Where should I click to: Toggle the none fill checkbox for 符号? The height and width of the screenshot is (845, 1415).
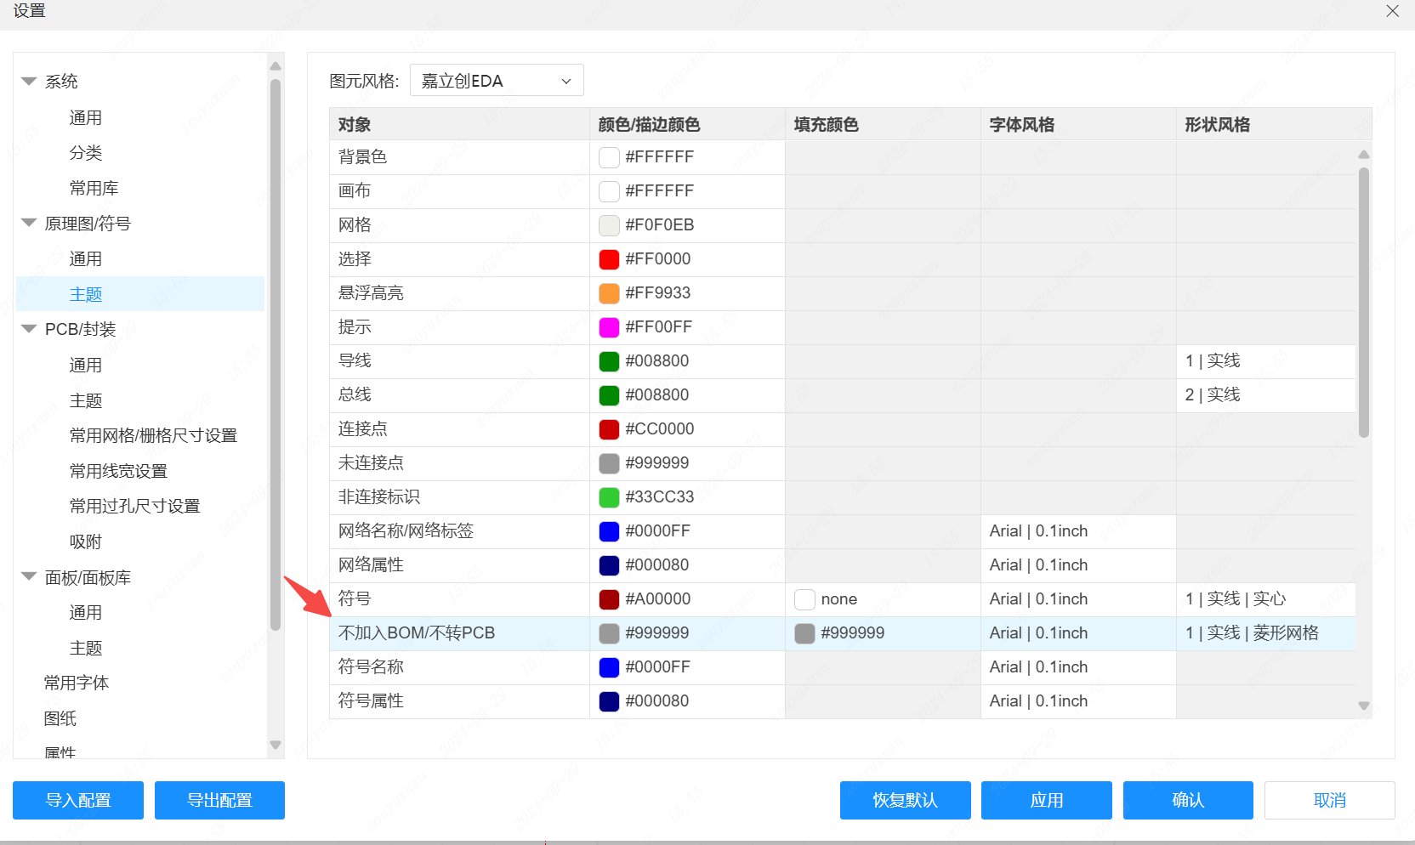tap(804, 599)
